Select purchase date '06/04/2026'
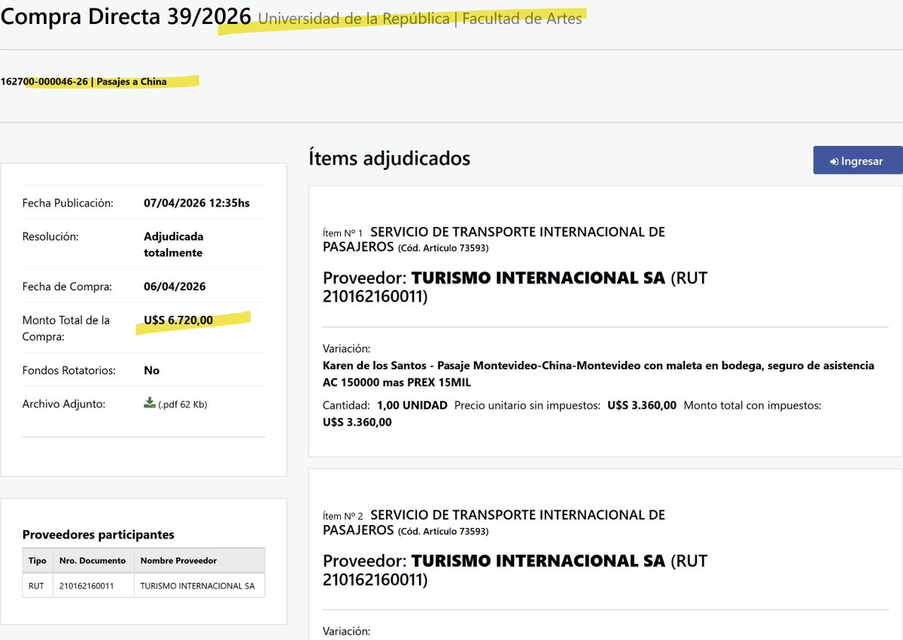Image resolution: width=903 pixels, height=640 pixels. click(175, 287)
